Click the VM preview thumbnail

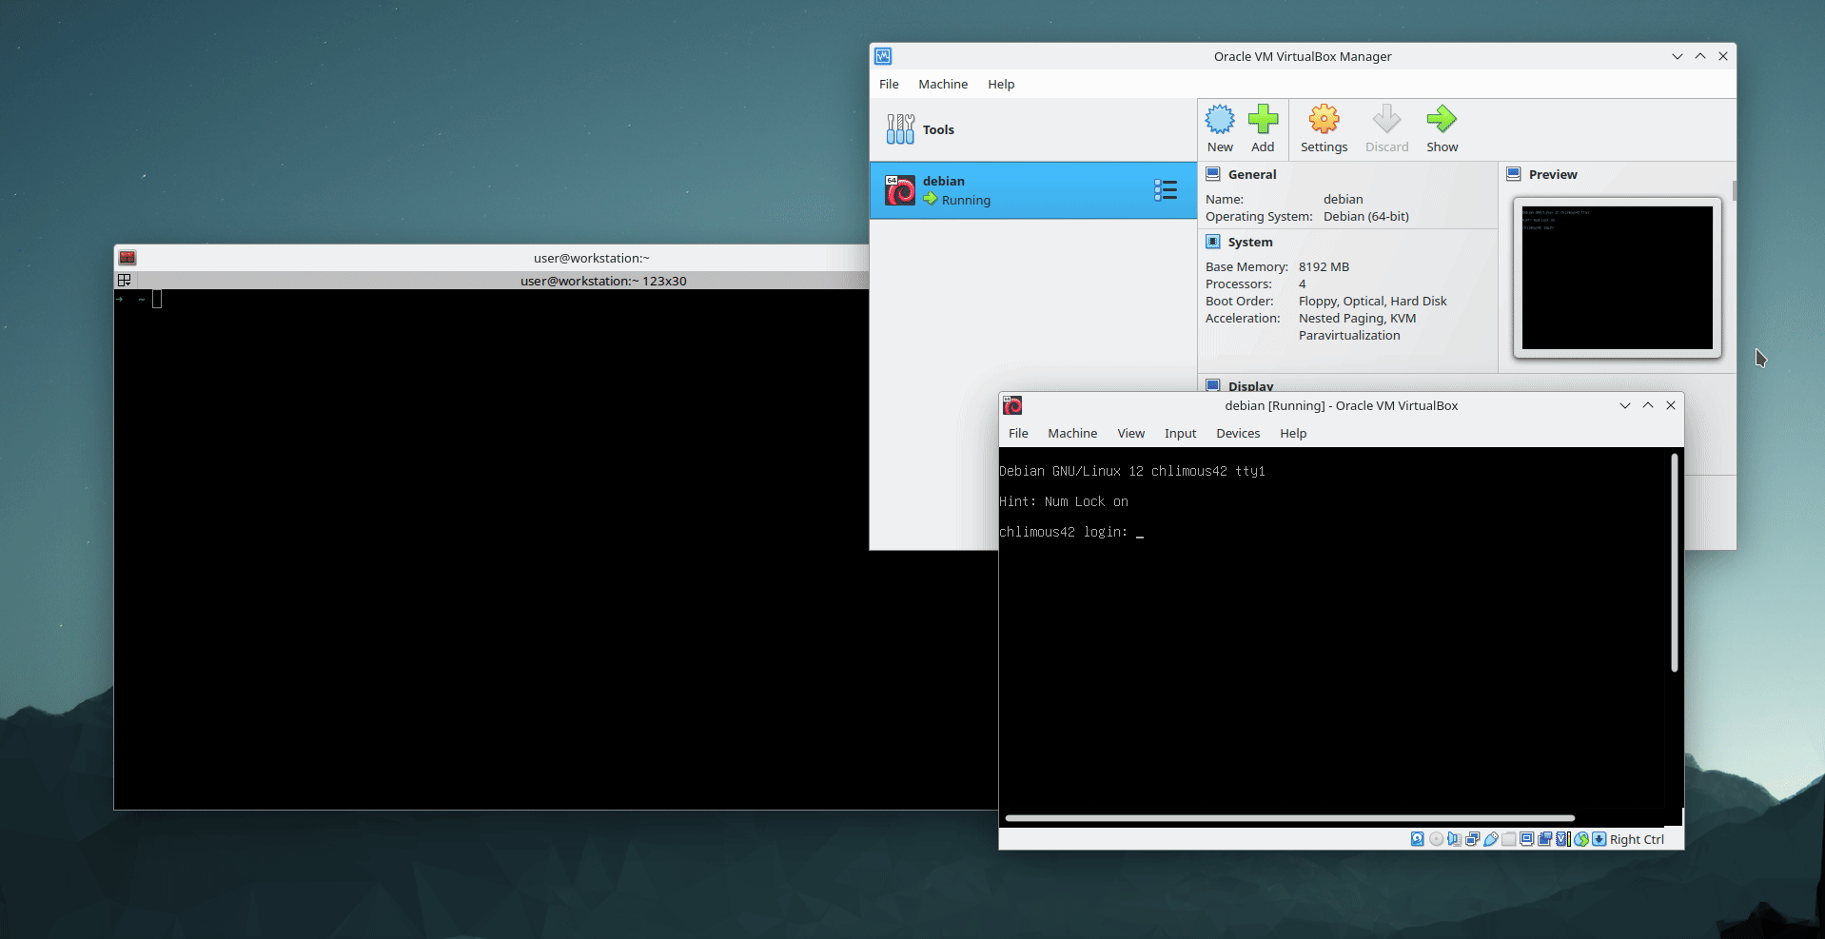click(x=1618, y=278)
